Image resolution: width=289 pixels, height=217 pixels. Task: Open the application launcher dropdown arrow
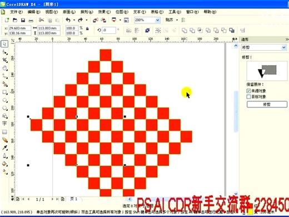[x=120, y=20]
